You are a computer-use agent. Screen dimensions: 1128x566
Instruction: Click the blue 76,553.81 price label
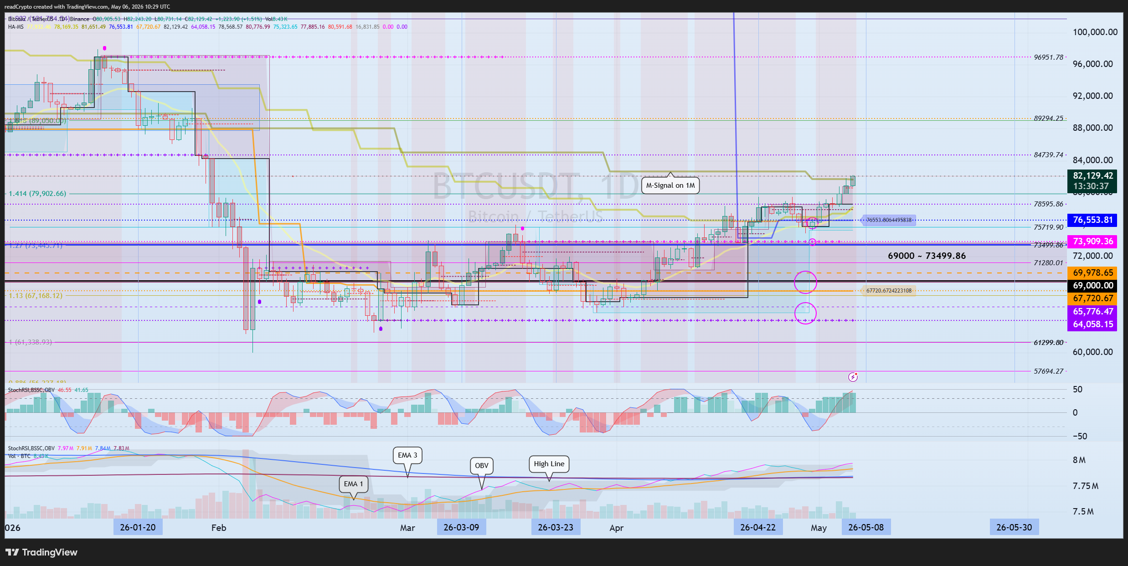point(1092,220)
